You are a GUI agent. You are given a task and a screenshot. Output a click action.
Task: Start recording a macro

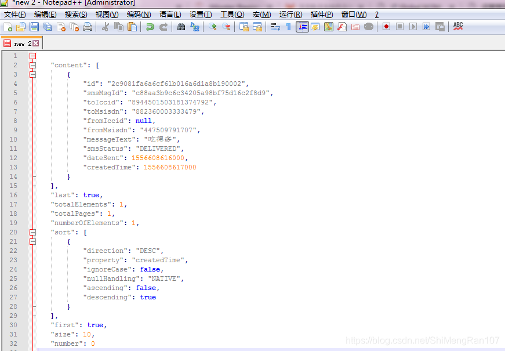pos(386,27)
